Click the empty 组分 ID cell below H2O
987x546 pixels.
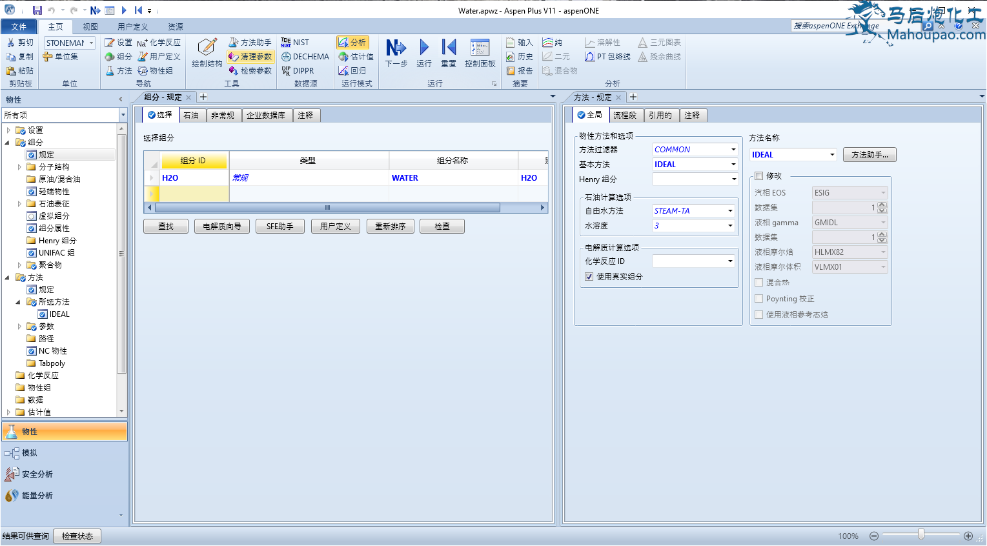pyautogui.click(x=194, y=193)
